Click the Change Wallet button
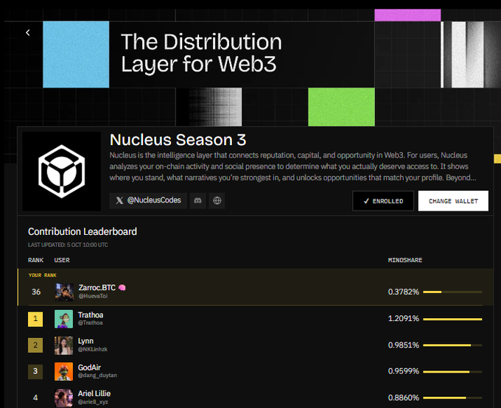 tap(453, 201)
